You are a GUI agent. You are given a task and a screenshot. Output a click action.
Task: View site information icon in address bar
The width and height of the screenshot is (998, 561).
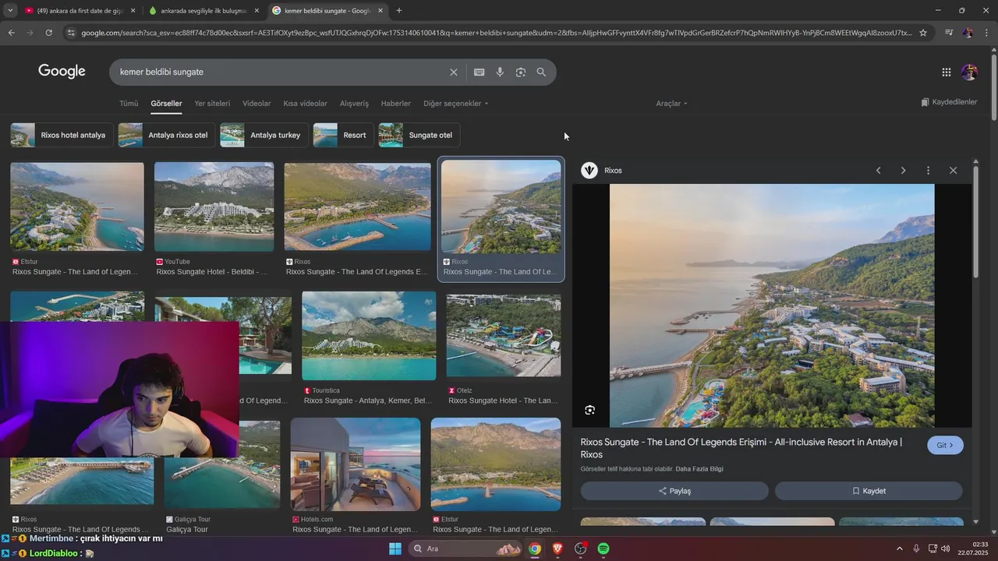[71, 33]
